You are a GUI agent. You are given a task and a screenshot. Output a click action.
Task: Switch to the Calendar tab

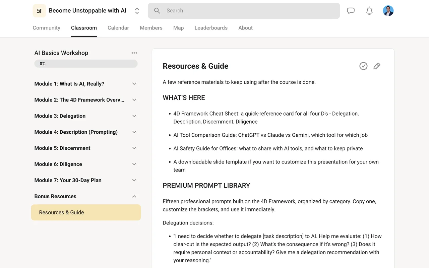pyautogui.click(x=118, y=28)
